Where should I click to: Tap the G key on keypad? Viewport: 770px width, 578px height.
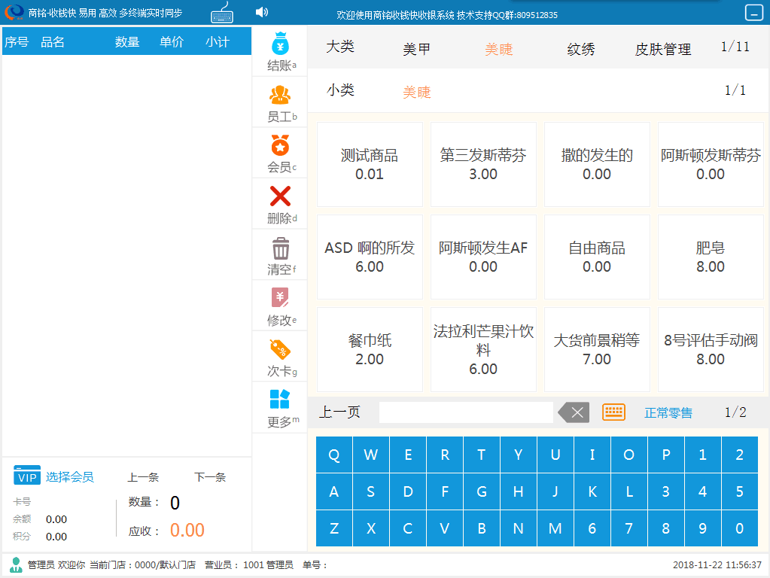pyautogui.click(x=482, y=491)
